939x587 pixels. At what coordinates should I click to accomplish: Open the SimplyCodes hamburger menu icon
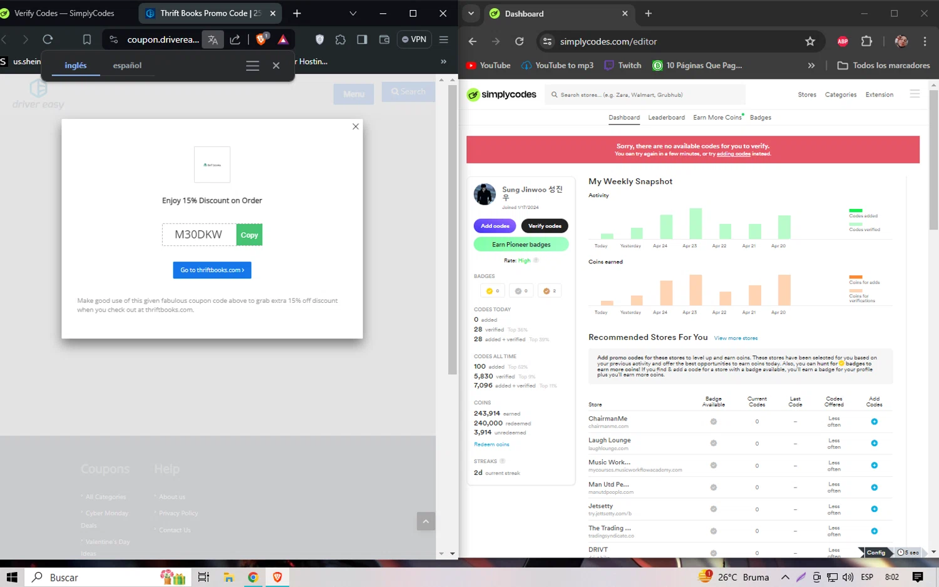point(915,94)
